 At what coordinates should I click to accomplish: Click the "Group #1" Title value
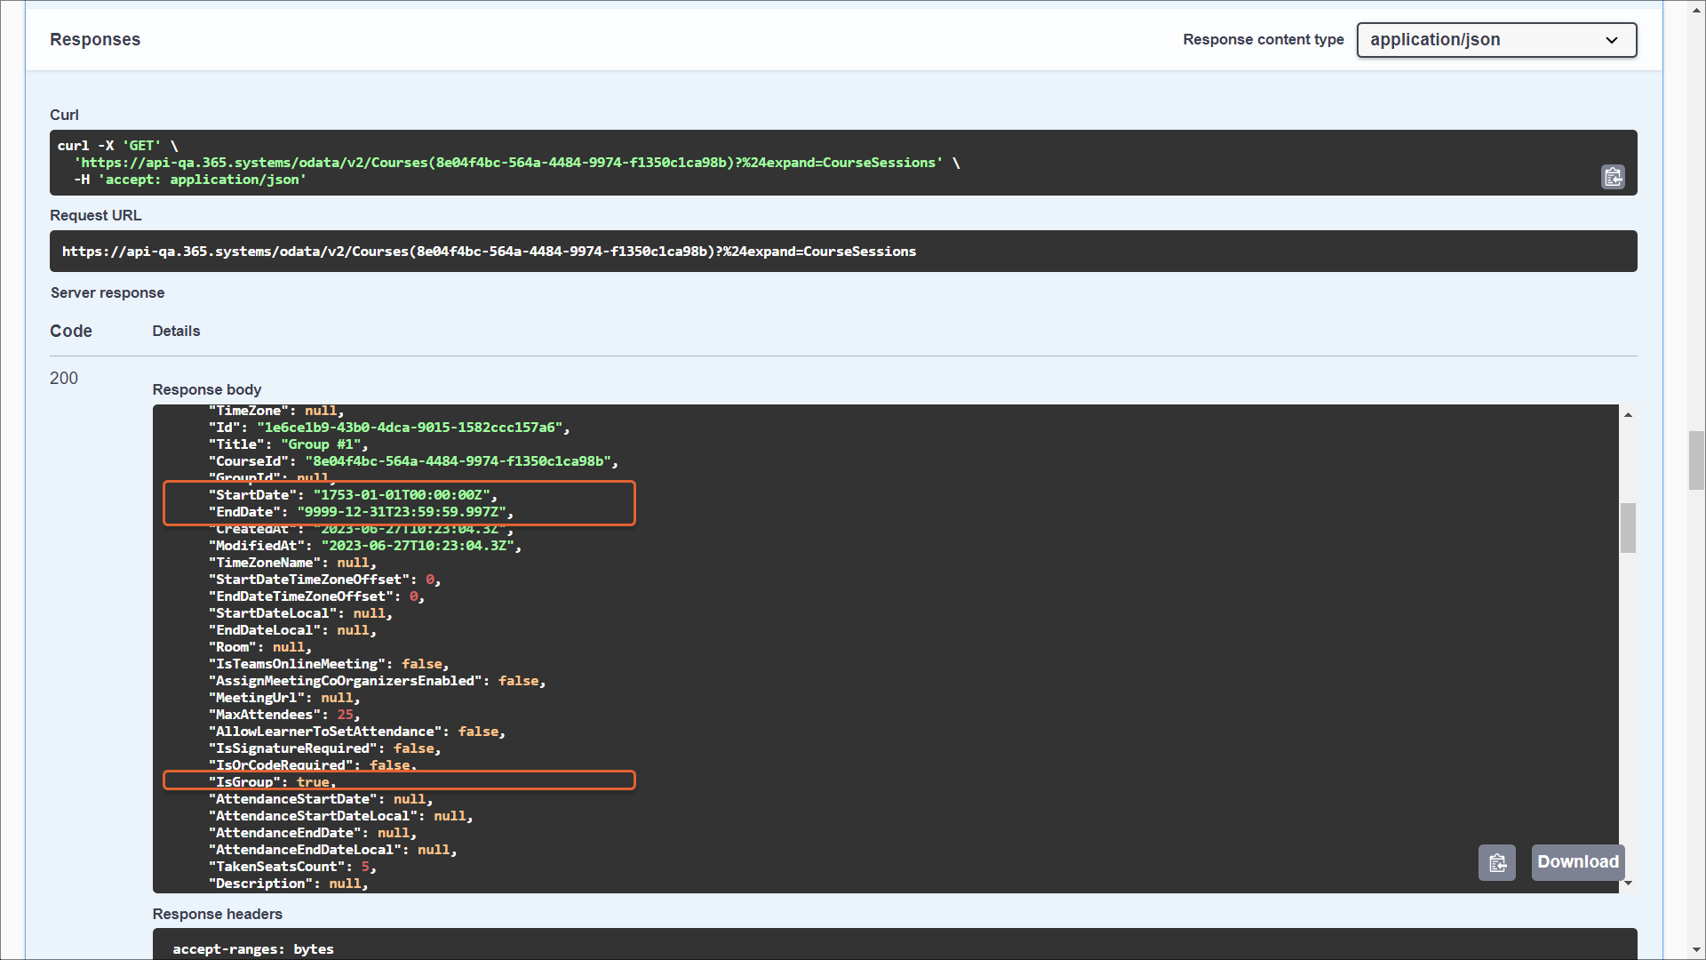[x=321, y=444]
